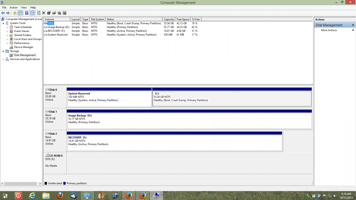Open the View menu
The image size is (356, 200).
click(24, 7)
